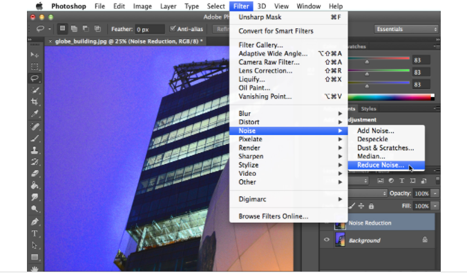Click the Lock all padlock icon
Viewport: 467px width, 273px height.
click(x=371, y=206)
